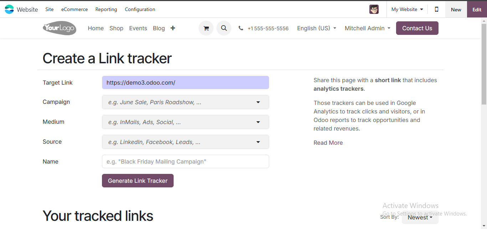The width and height of the screenshot is (487, 229).
Task: Open the user avatar menu
Action: 374,9
